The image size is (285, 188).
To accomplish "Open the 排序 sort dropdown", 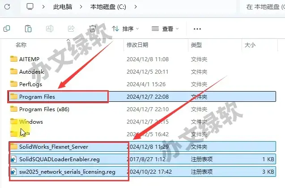I will tap(125, 29).
